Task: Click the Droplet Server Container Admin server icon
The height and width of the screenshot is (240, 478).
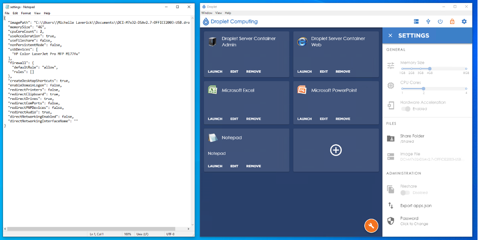Action: [x=212, y=42]
